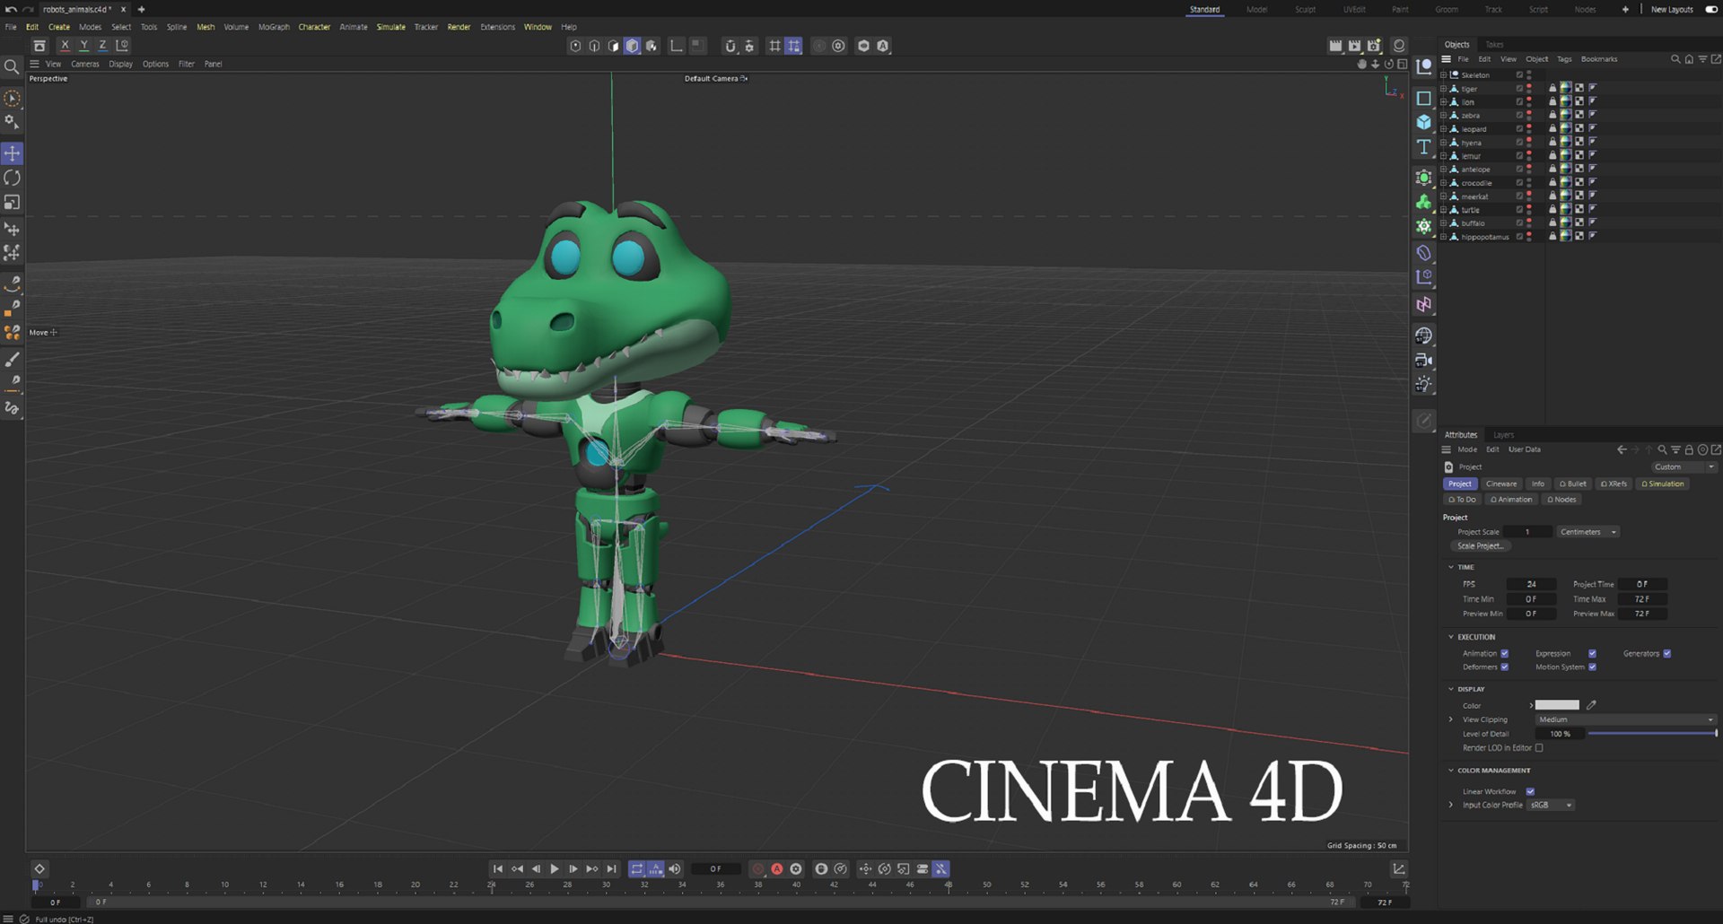Image resolution: width=1723 pixels, height=924 pixels.
Task: Switch to the Sculpt layout tab
Action: (1305, 9)
